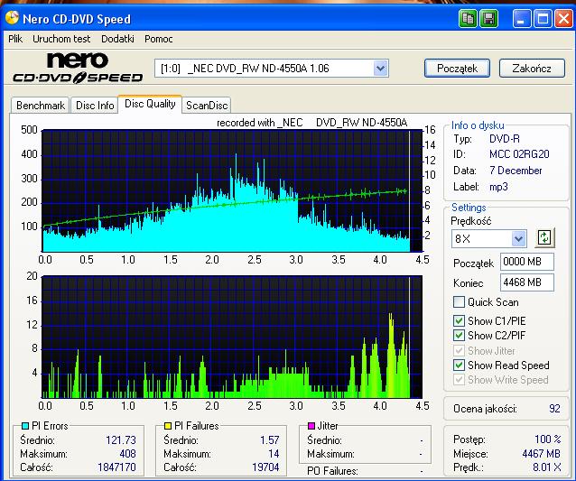Switch to the Benchmark tab
The height and width of the screenshot is (481, 576).
pos(41,106)
